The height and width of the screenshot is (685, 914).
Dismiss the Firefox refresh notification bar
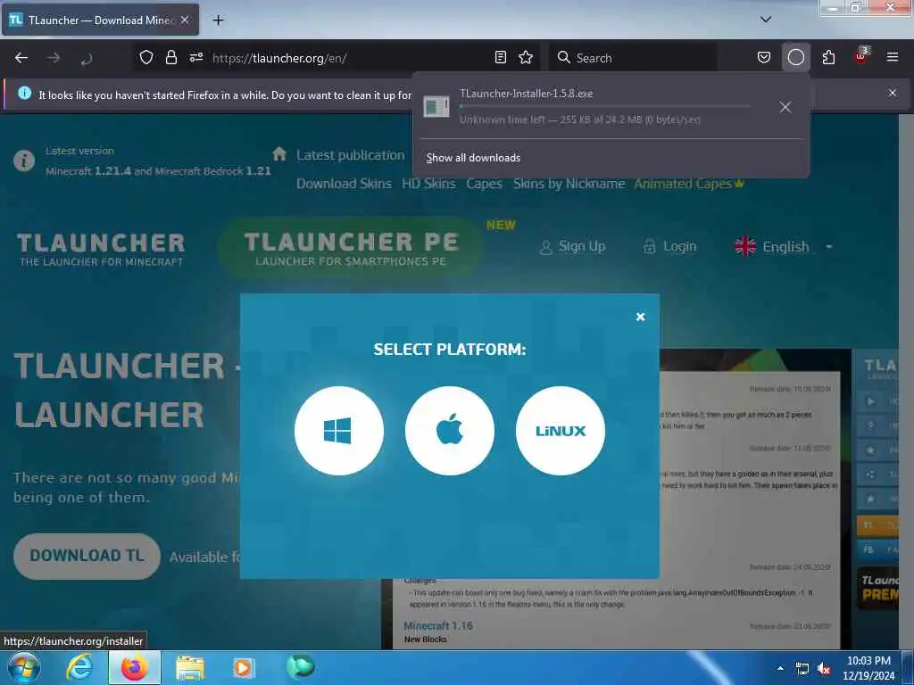(892, 93)
